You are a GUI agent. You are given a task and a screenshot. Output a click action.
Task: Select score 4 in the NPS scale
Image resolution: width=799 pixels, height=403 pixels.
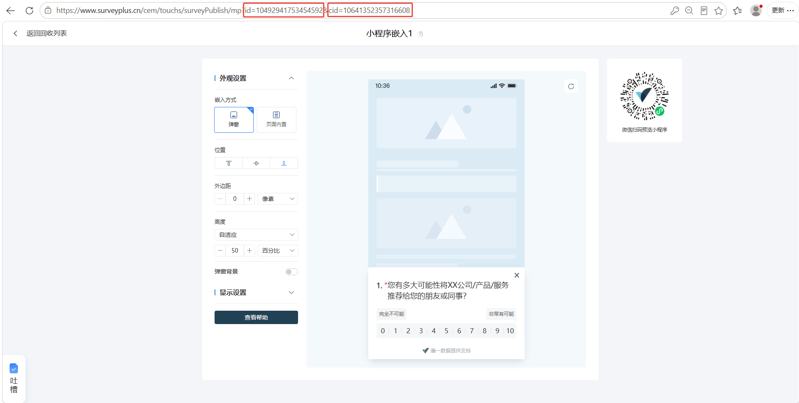point(434,331)
